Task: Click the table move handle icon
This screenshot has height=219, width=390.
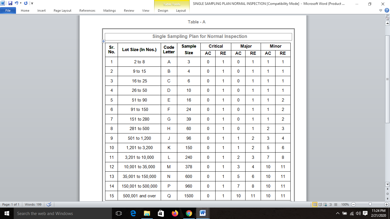Action: 104,41
